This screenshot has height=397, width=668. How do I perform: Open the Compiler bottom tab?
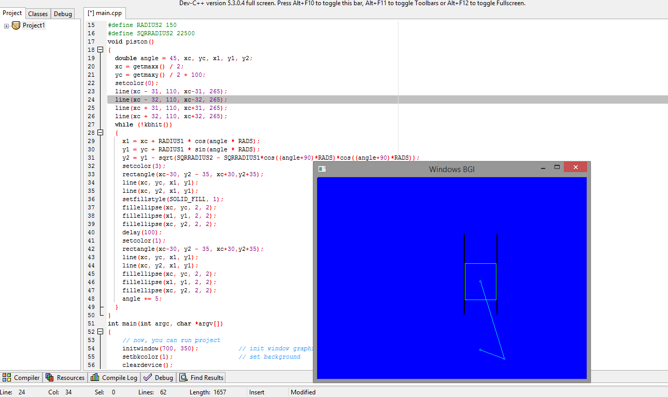pos(21,378)
